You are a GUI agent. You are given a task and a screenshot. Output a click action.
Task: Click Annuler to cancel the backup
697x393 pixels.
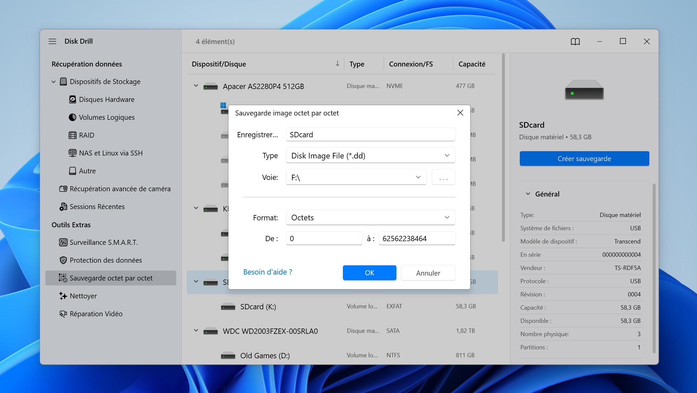coord(428,273)
